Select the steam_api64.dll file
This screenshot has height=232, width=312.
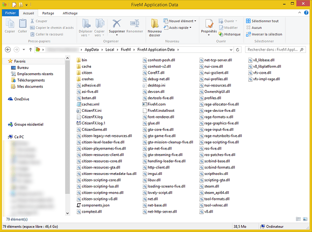click(x=214, y=193)
